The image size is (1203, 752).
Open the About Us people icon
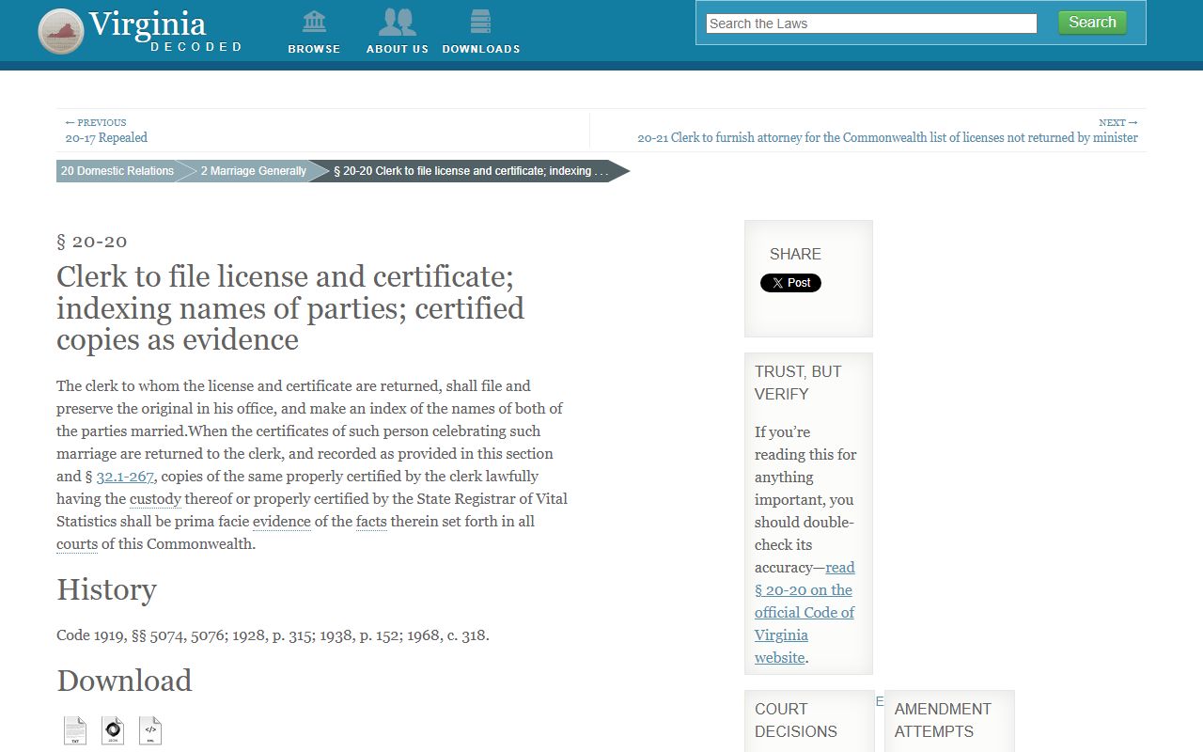[x=397, y=21]
